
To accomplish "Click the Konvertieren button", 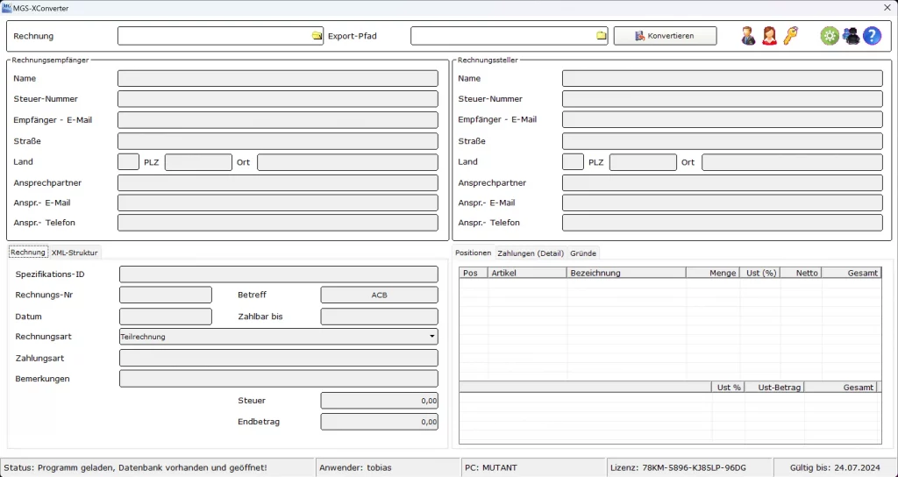I will coord(665,36).
